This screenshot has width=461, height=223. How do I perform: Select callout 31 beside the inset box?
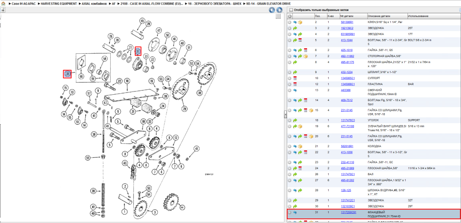68,74
